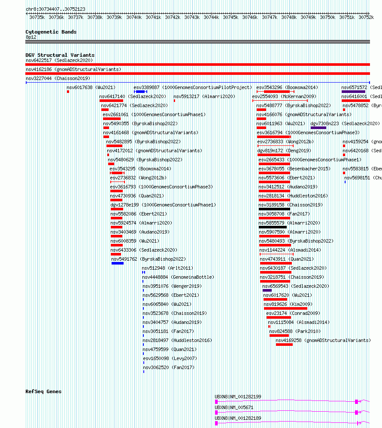This screenshot has width=382, height=428.
Task: Select dgv7308n223 (Sedlazeck2020) label
Action: [345, 123]
